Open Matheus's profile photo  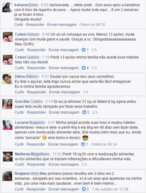[8, 157]
